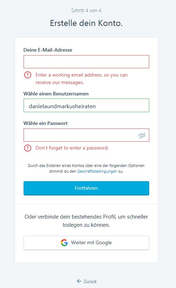Click the username field containing danielaundmarkusheiraten
The height and width of the screenshot is (288, 176).
[x=86, y=105]
